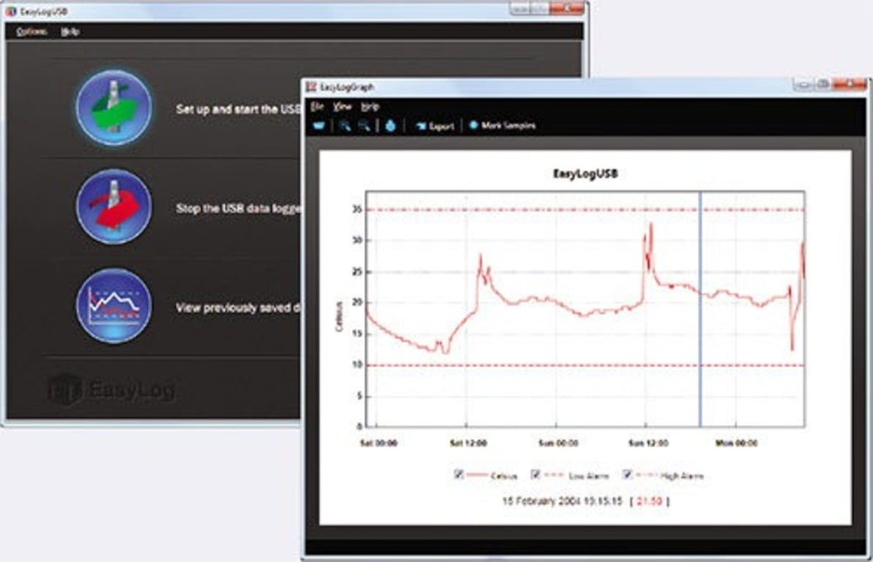
Task: Click 'Stop the USB data logger' text
Action: [239, 209]
